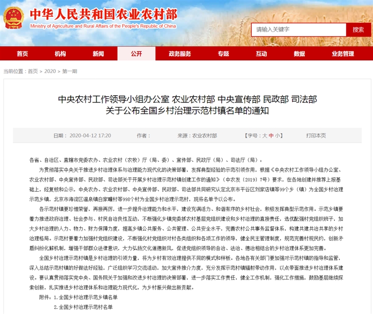Click the 作者： author label
Screen dimensions: 373x314
[x=144, y=136]
